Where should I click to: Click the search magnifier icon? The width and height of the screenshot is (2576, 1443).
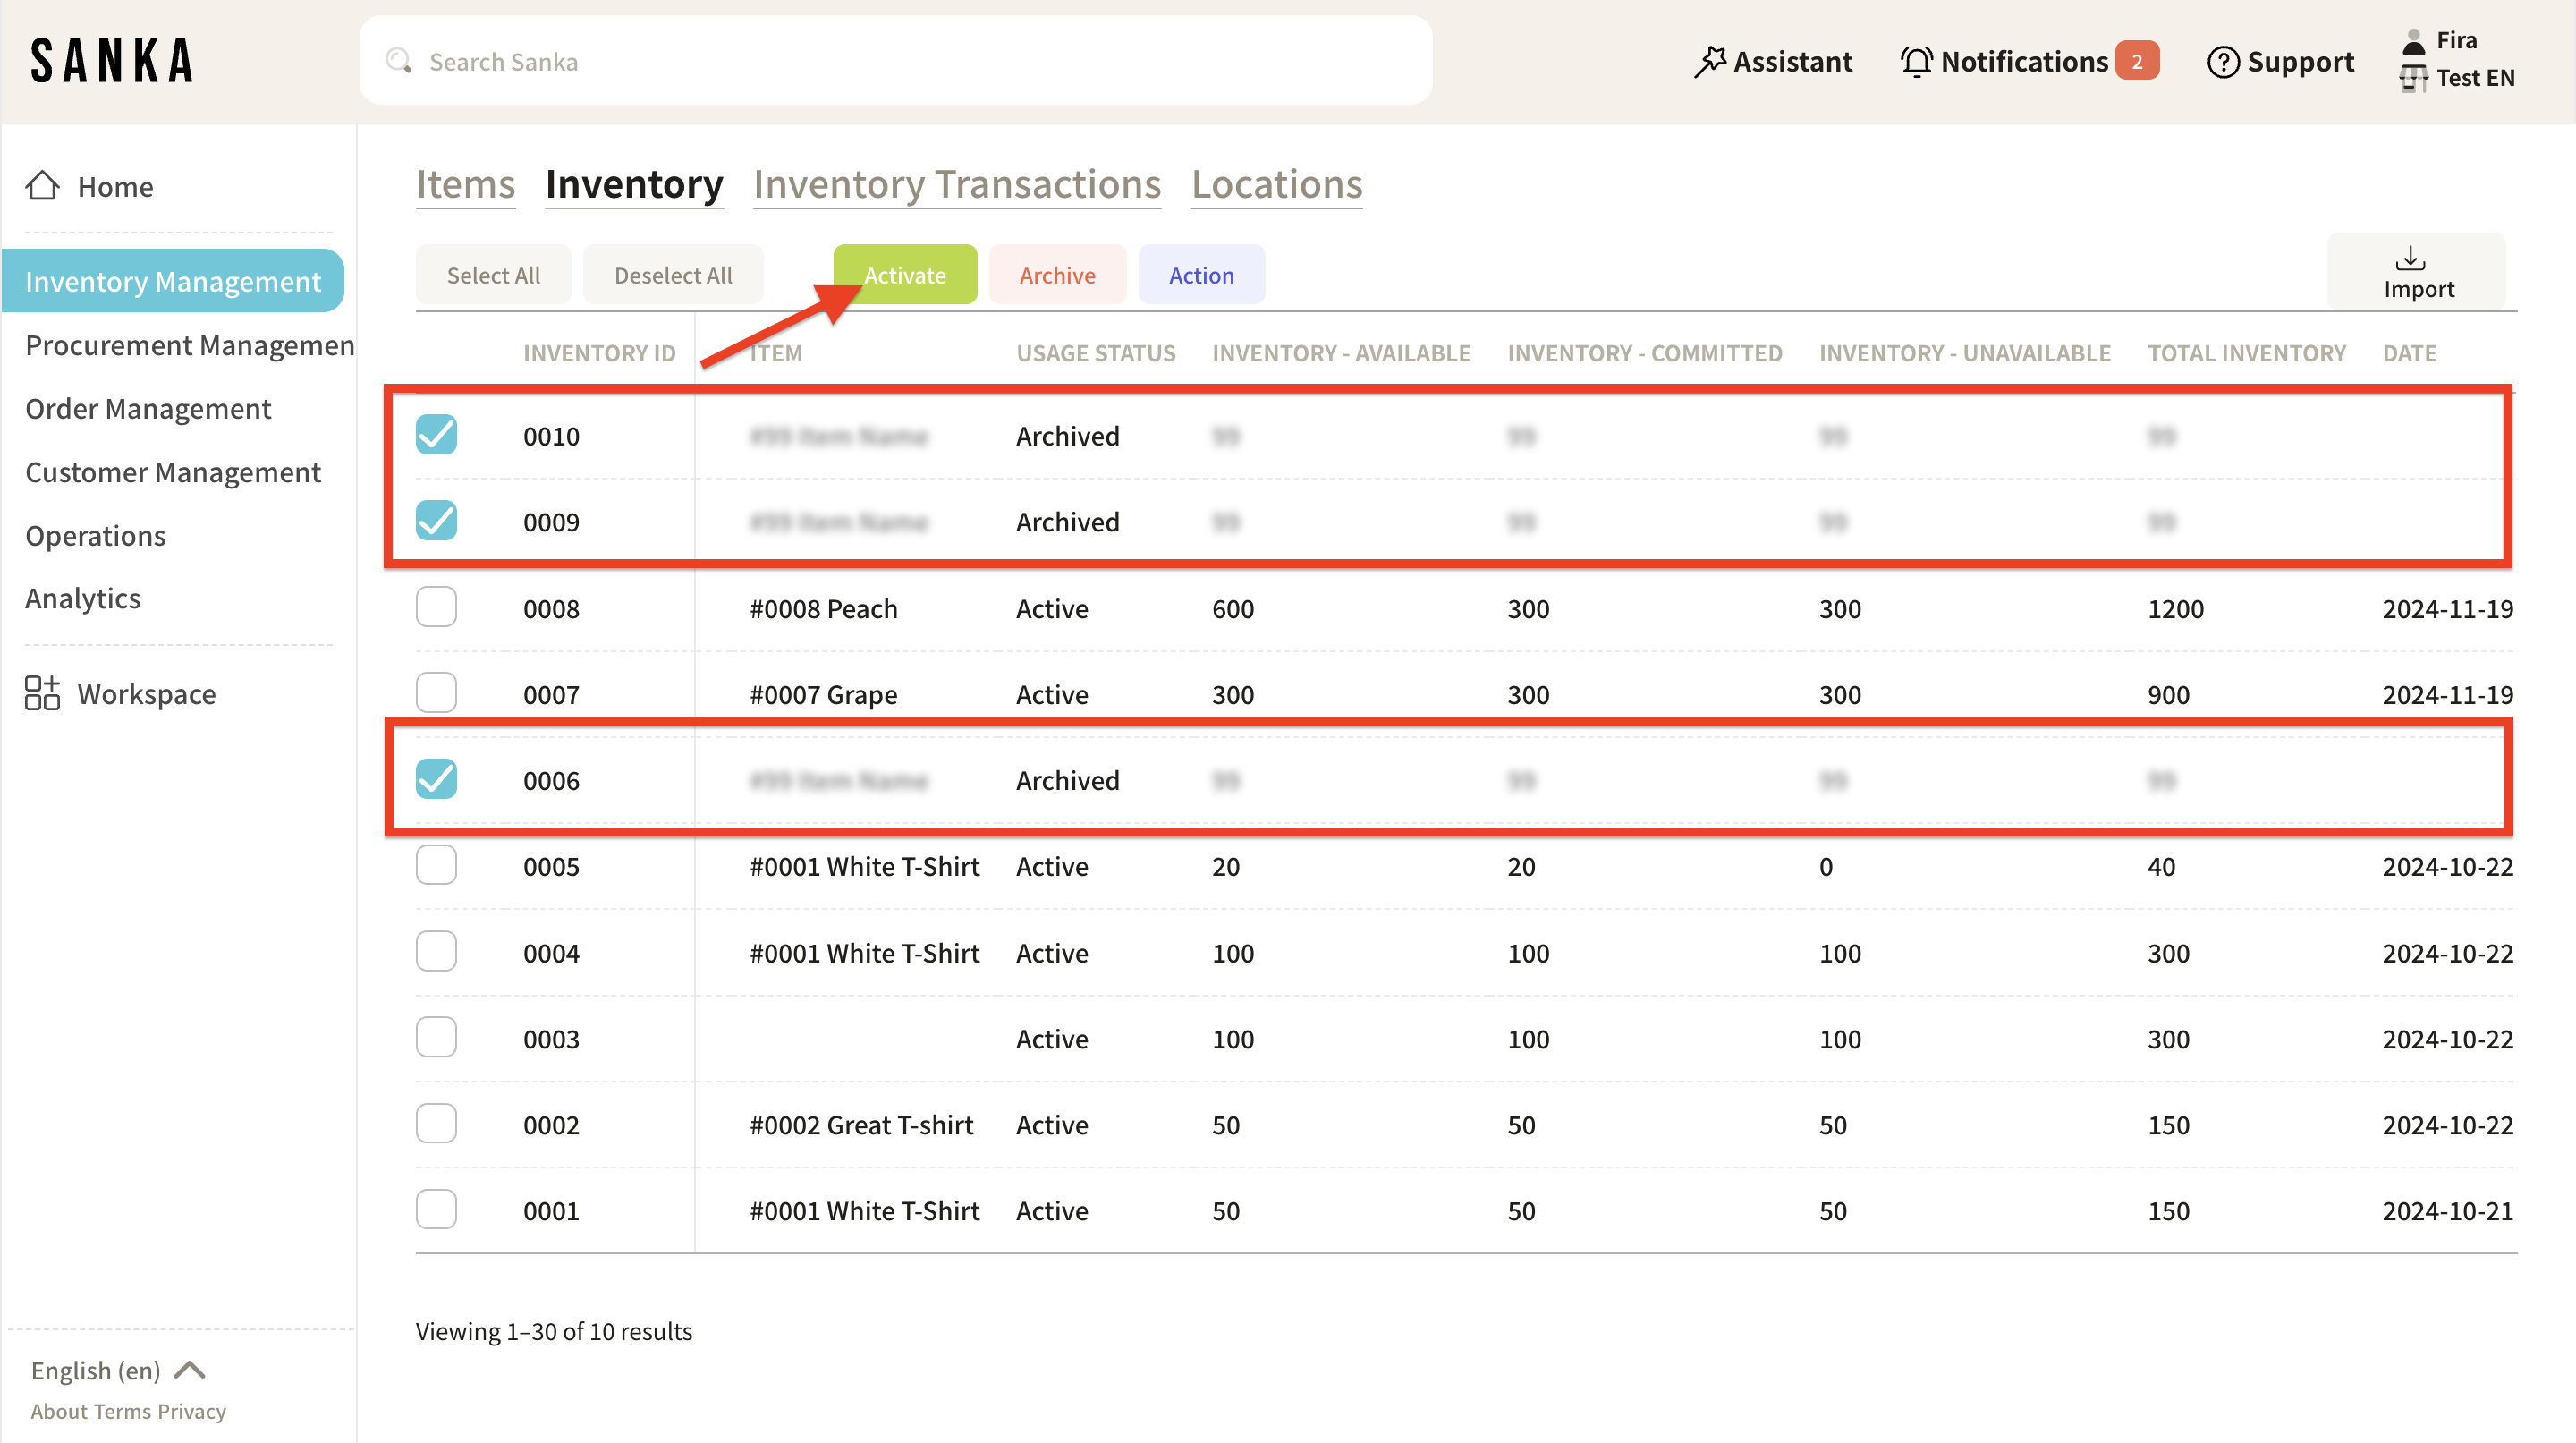coord(399,61)
